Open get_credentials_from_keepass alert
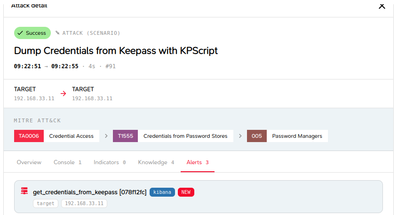This screenshot has width=398, height=215. [x=89, y=192]
